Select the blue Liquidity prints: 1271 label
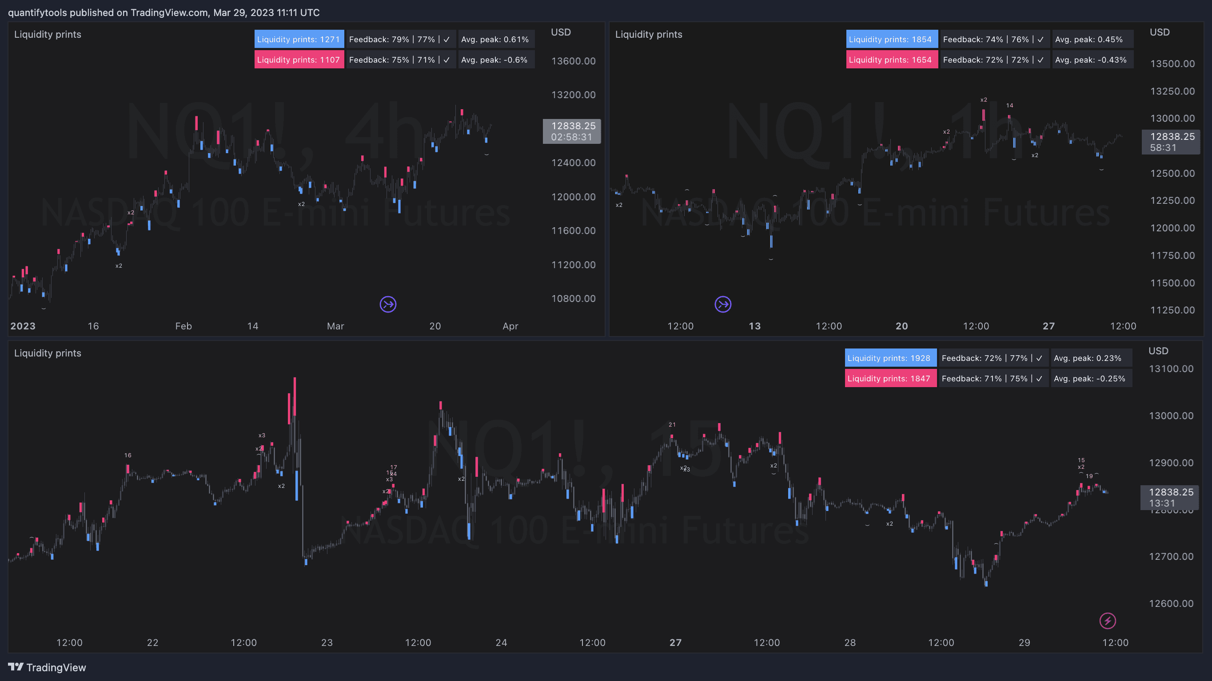This screenshot has width=1212, height=681. [x=299, y=40]
